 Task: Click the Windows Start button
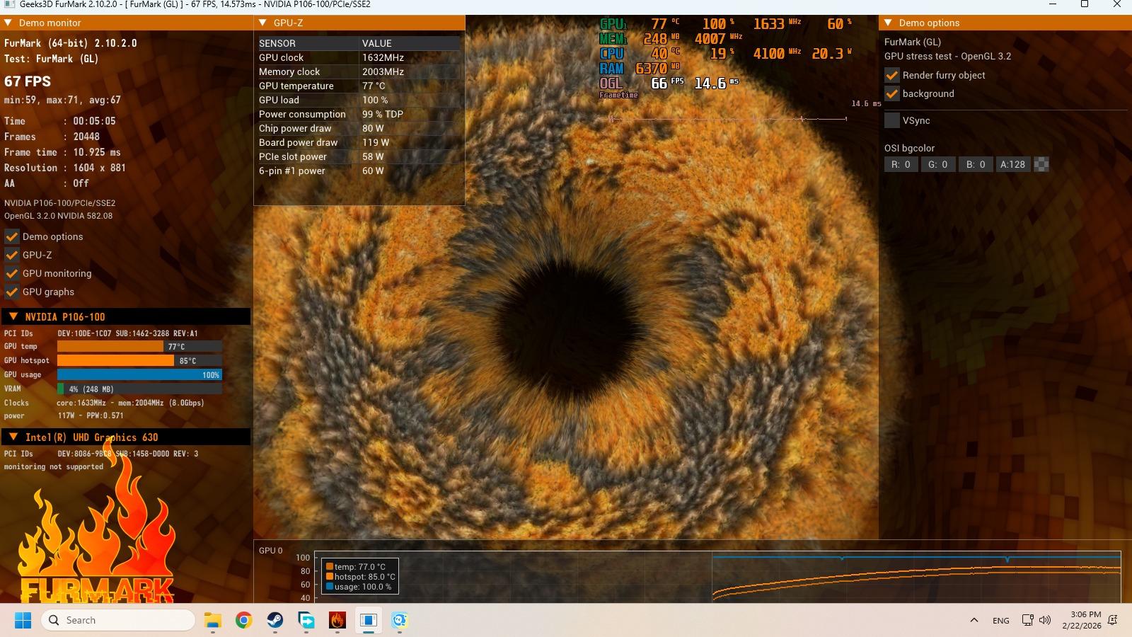coord(23,621)
